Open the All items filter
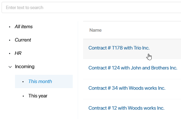This screenshot has width=181, height=119. click(24, 27)
